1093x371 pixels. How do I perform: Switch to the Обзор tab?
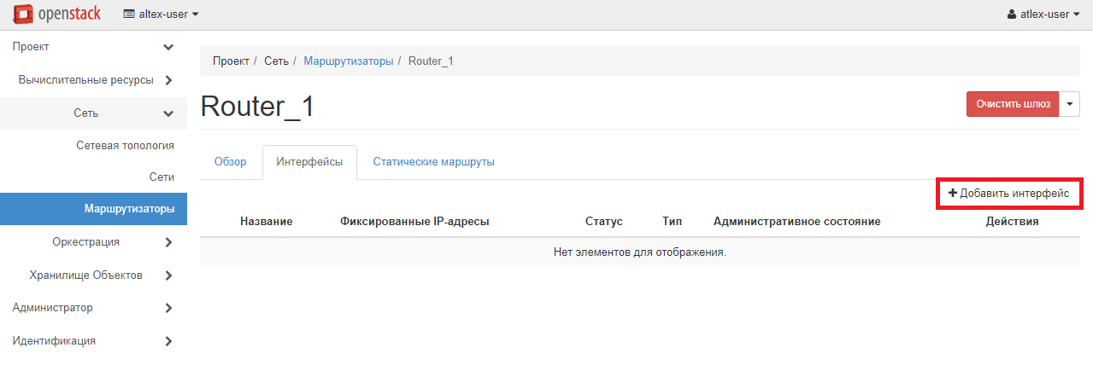pos(230,162)
